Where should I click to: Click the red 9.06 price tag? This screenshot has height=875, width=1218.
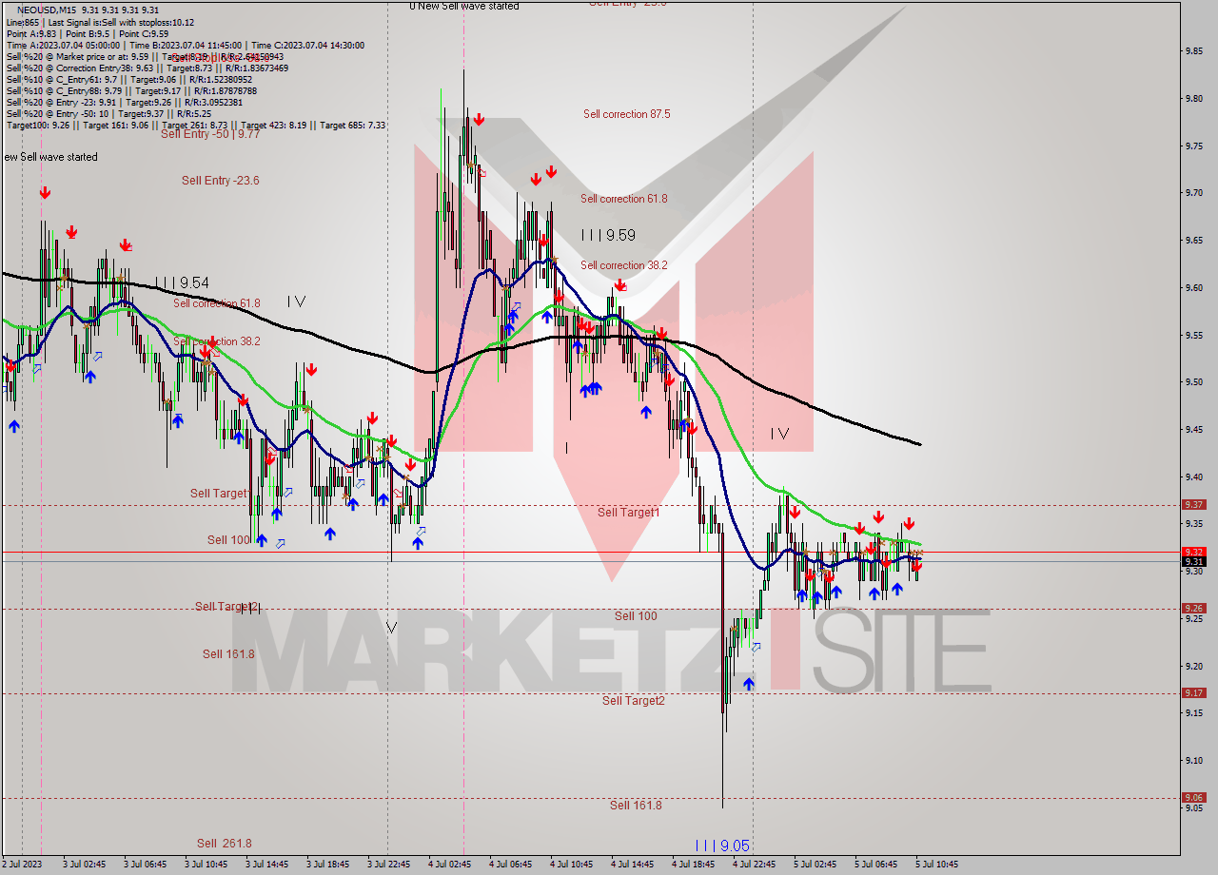pyautogui.click(x=1193, y=798)
